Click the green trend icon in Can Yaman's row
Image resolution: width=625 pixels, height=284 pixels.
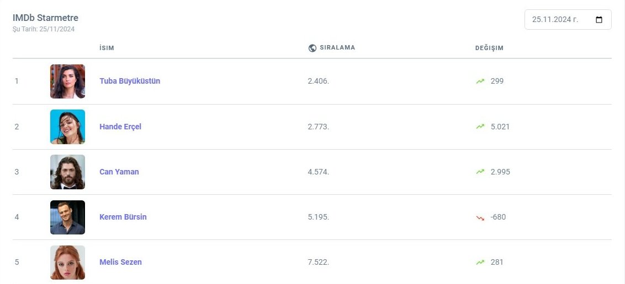pyautogui.click(x=480, y=172)
